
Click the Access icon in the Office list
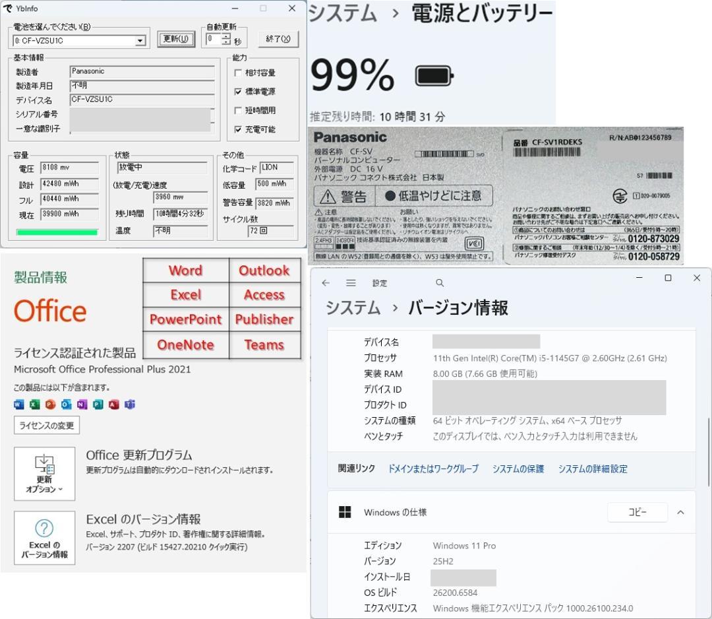(x=264, y=295)
